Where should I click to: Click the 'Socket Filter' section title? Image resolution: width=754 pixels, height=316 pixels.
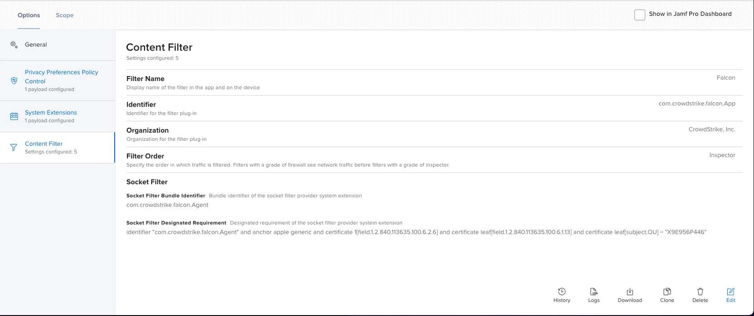[x=147, y=182]
